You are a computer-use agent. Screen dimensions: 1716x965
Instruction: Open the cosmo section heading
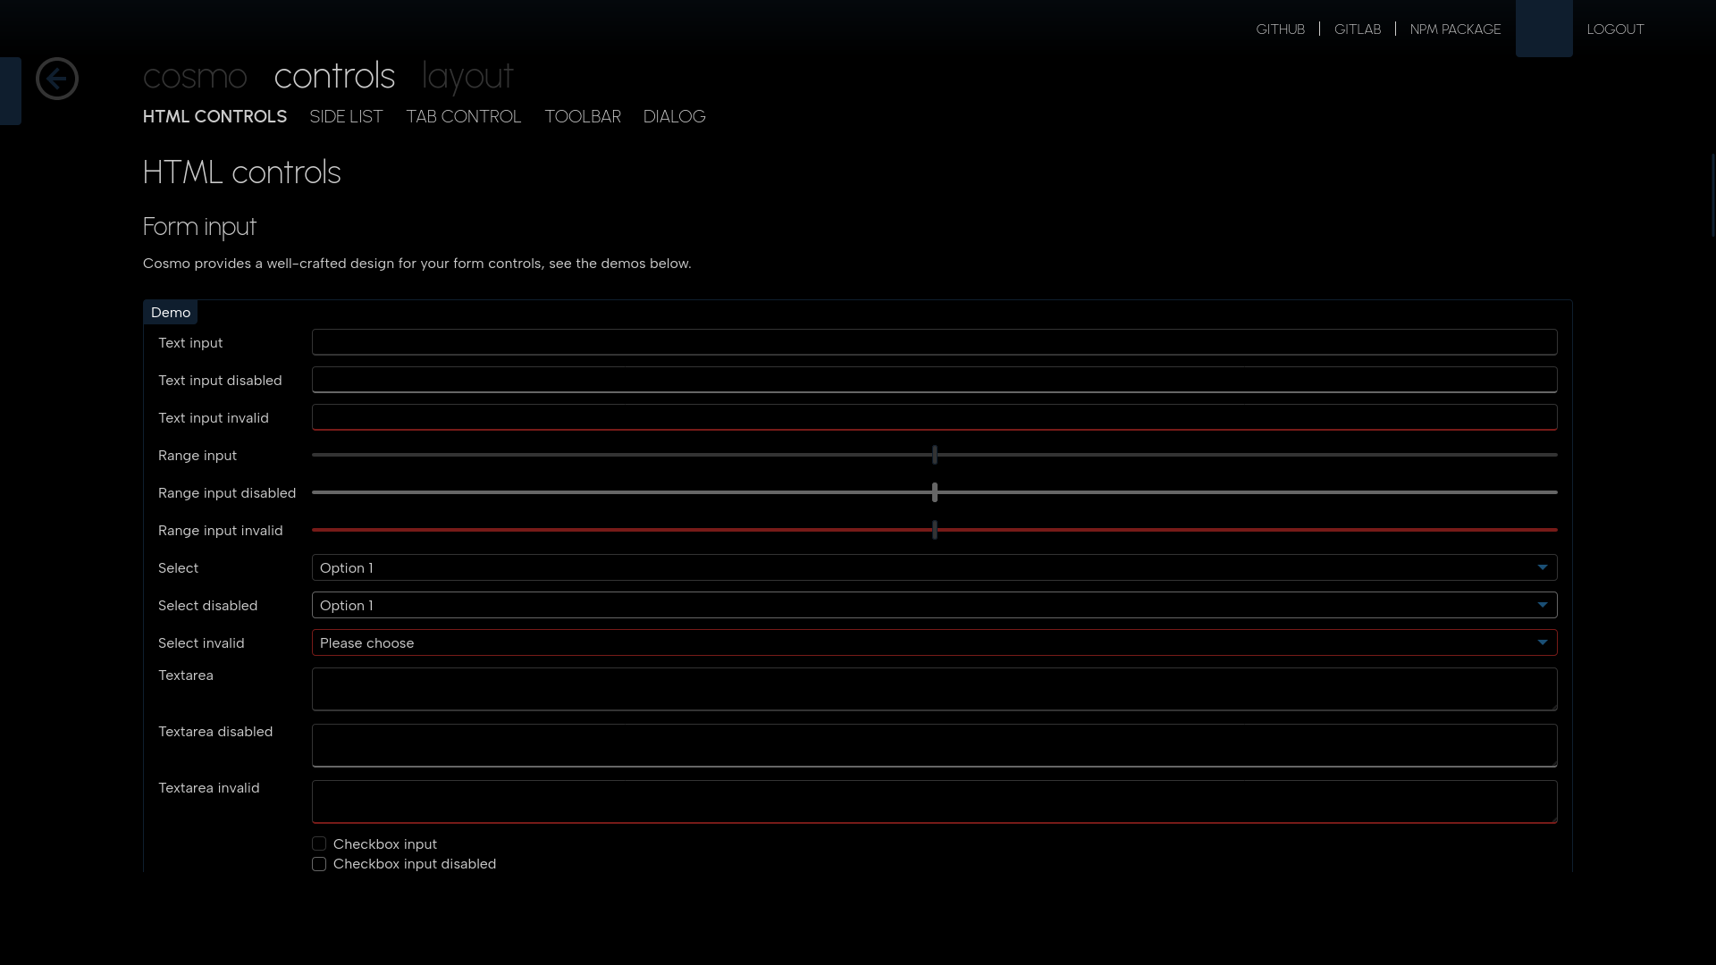point(195,76)
